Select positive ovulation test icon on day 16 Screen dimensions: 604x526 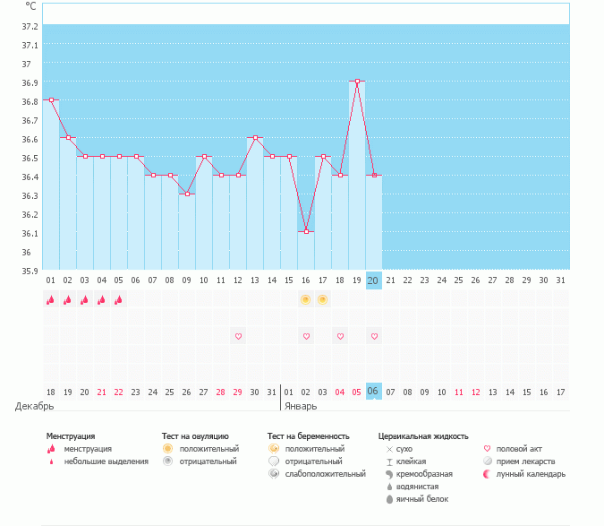pos(306,299)
